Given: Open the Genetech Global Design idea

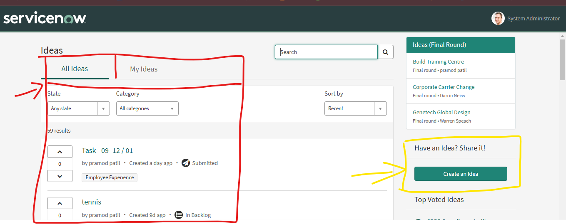Looking at the screenshot, I should tap(441, 112).
